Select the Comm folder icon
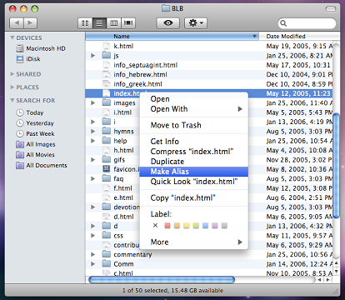Viewport: 345px width, 300px height. tap(106, 263)
